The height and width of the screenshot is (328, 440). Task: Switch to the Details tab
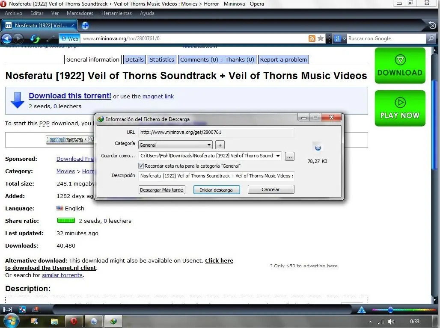tap(134, 59)
